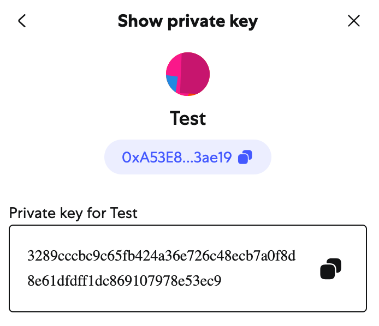Click the blue segment of the avatar
379x326 pixels.
(x=172, y=83)
